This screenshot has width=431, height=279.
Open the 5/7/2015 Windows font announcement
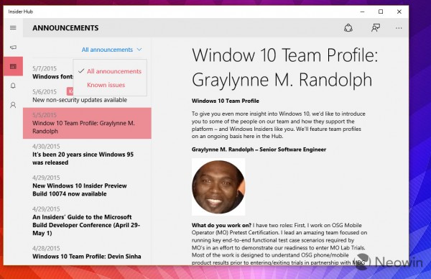click(x=52, y=73)
